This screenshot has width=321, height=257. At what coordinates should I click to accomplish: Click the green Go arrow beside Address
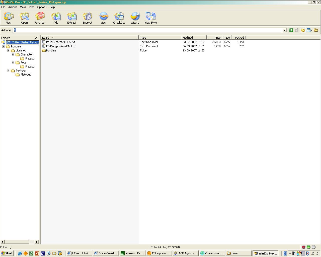pyautogui.click(x=291, y=30)
